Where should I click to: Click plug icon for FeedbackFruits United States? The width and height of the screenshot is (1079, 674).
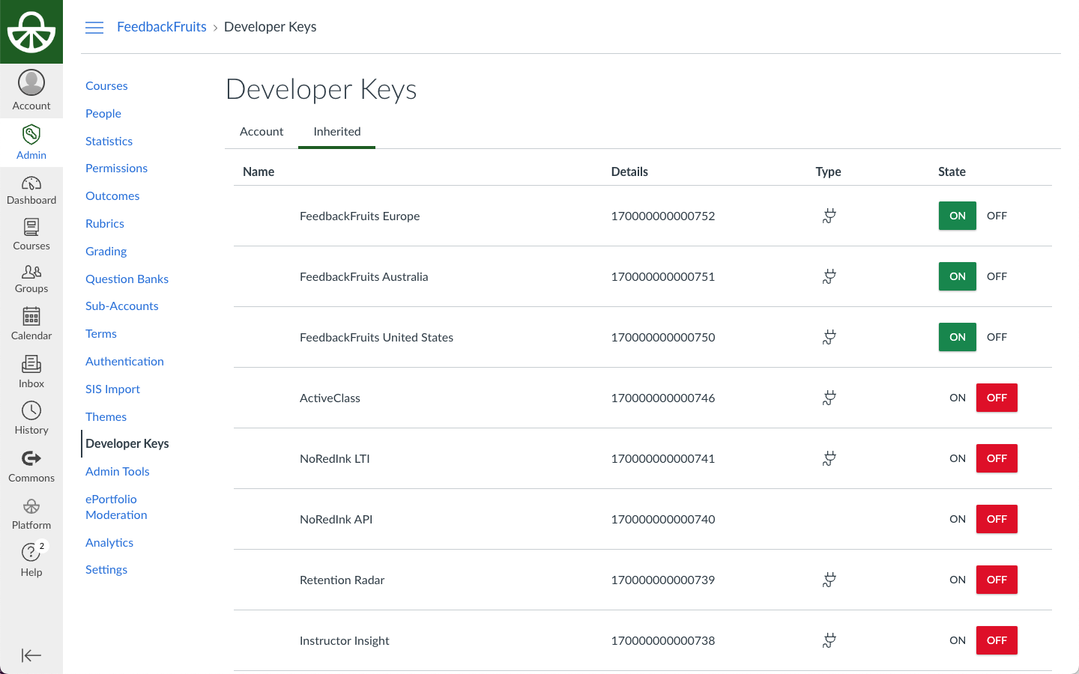829,337
